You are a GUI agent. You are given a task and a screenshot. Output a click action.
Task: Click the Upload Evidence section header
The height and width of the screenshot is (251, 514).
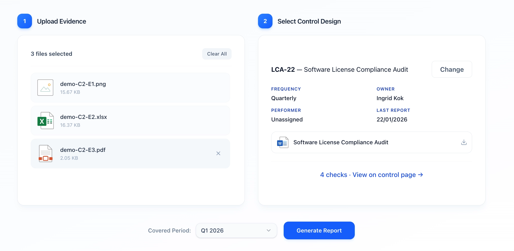[62, 21]
